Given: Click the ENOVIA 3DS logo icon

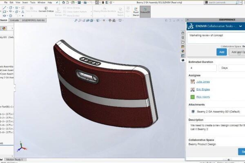Looking at the screenshot, I should 190,26.
